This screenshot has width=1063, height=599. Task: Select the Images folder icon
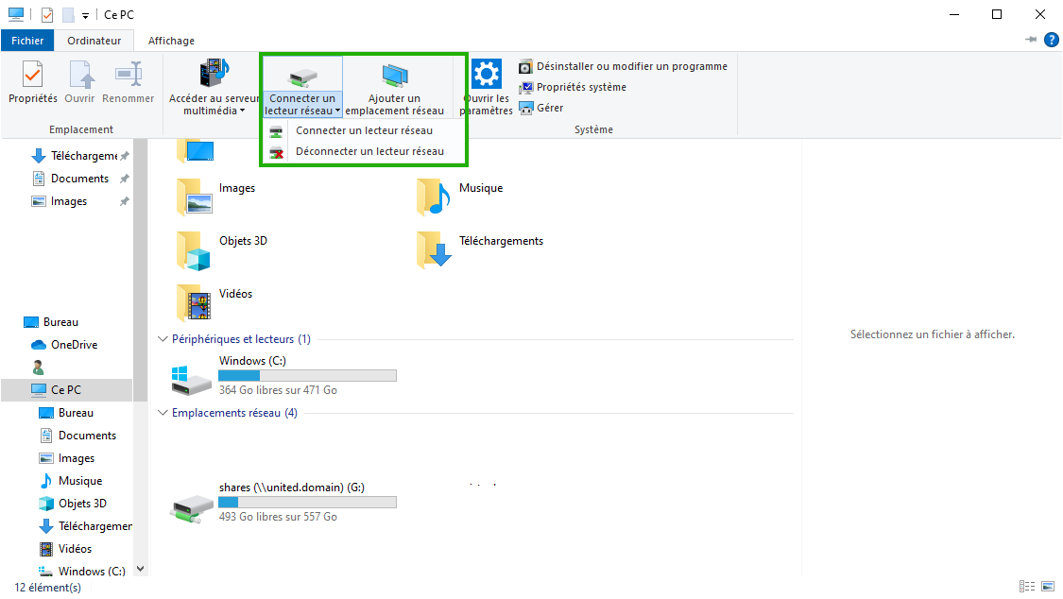196,197
